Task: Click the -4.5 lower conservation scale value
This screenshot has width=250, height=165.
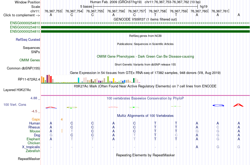Action: (34, 111)
